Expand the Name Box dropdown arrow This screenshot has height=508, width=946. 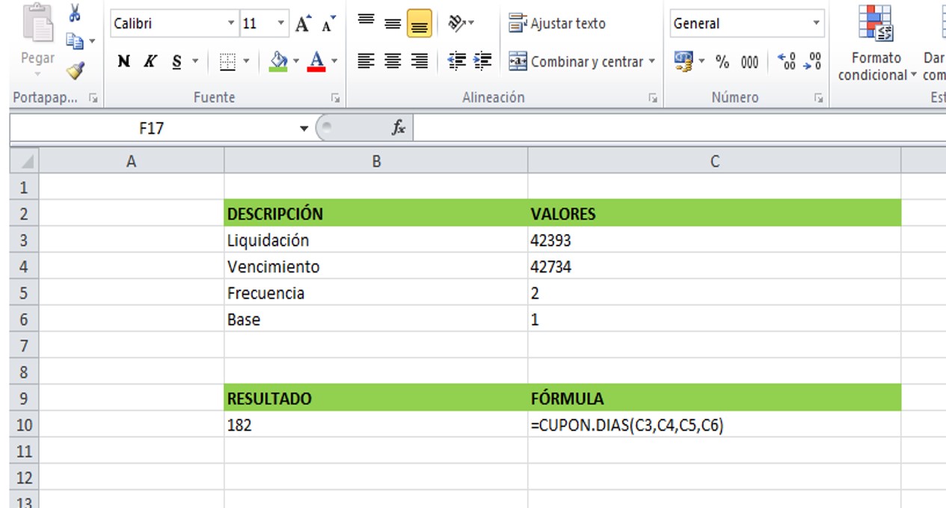click(304, 129)
